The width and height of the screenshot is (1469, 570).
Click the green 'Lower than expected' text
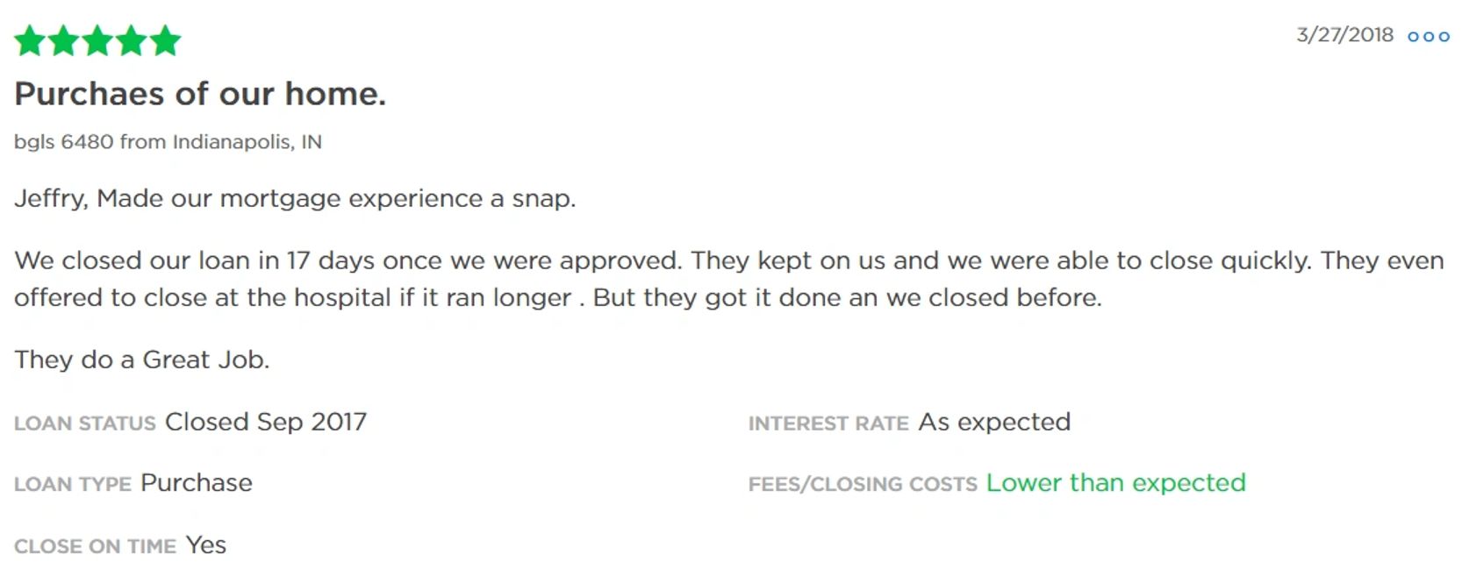point(1115,483)
